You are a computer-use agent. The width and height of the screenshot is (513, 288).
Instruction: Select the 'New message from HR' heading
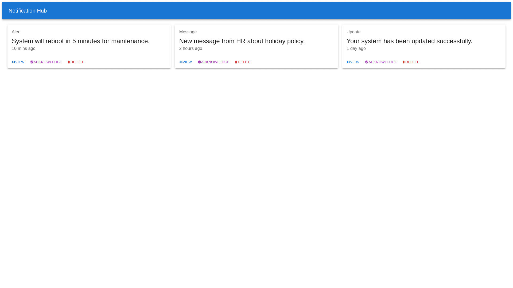point(242,41)
